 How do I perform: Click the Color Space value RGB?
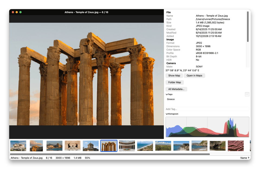point(198,50)
